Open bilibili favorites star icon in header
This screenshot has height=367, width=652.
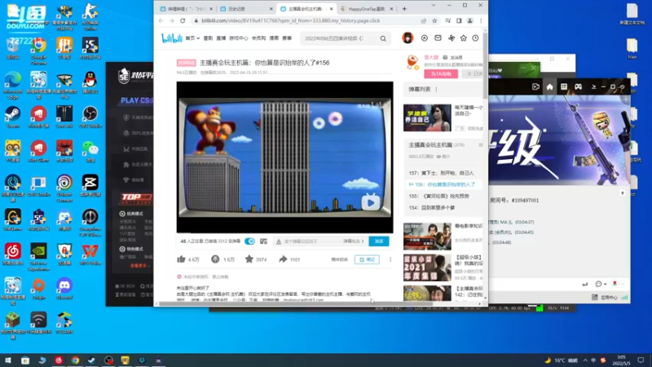(463, 38)
